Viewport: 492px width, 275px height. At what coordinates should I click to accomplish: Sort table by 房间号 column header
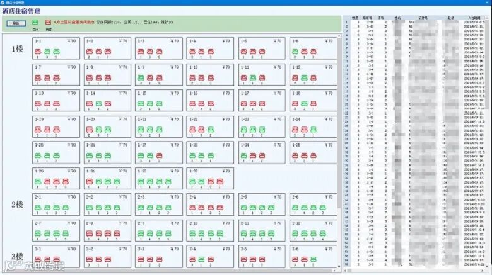pos(367,18)
